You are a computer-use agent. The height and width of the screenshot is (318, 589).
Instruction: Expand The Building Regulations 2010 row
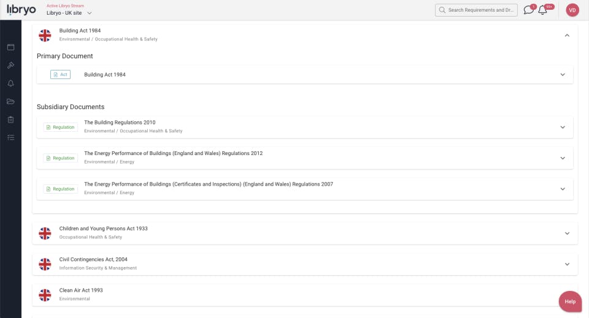pyautogui.click(x=562, y=127)
